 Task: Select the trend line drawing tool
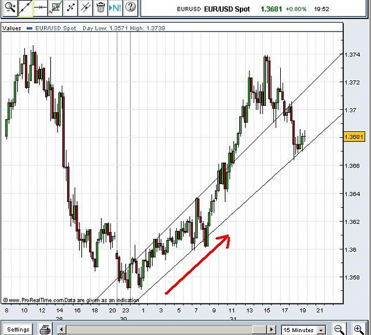pyautogui.click(x=26, y=8)
